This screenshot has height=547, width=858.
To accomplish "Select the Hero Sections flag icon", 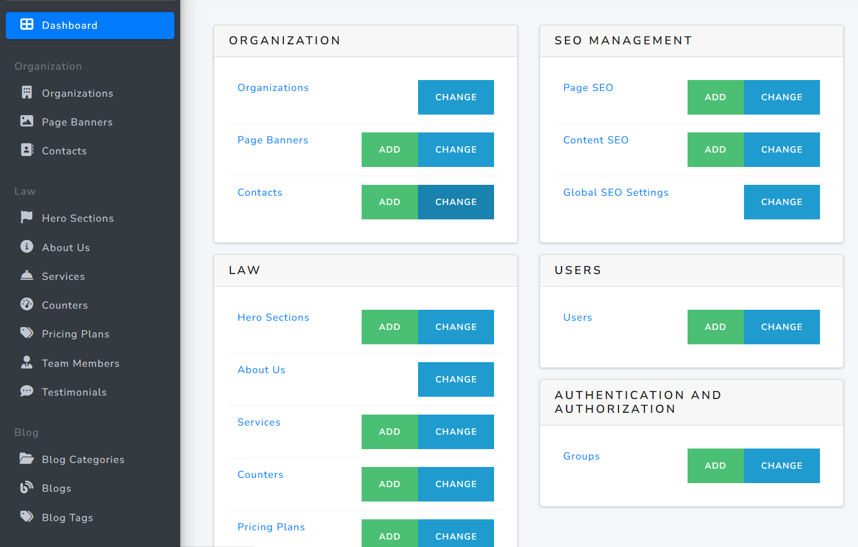I will pyautogui.click(x=26, y=218).
